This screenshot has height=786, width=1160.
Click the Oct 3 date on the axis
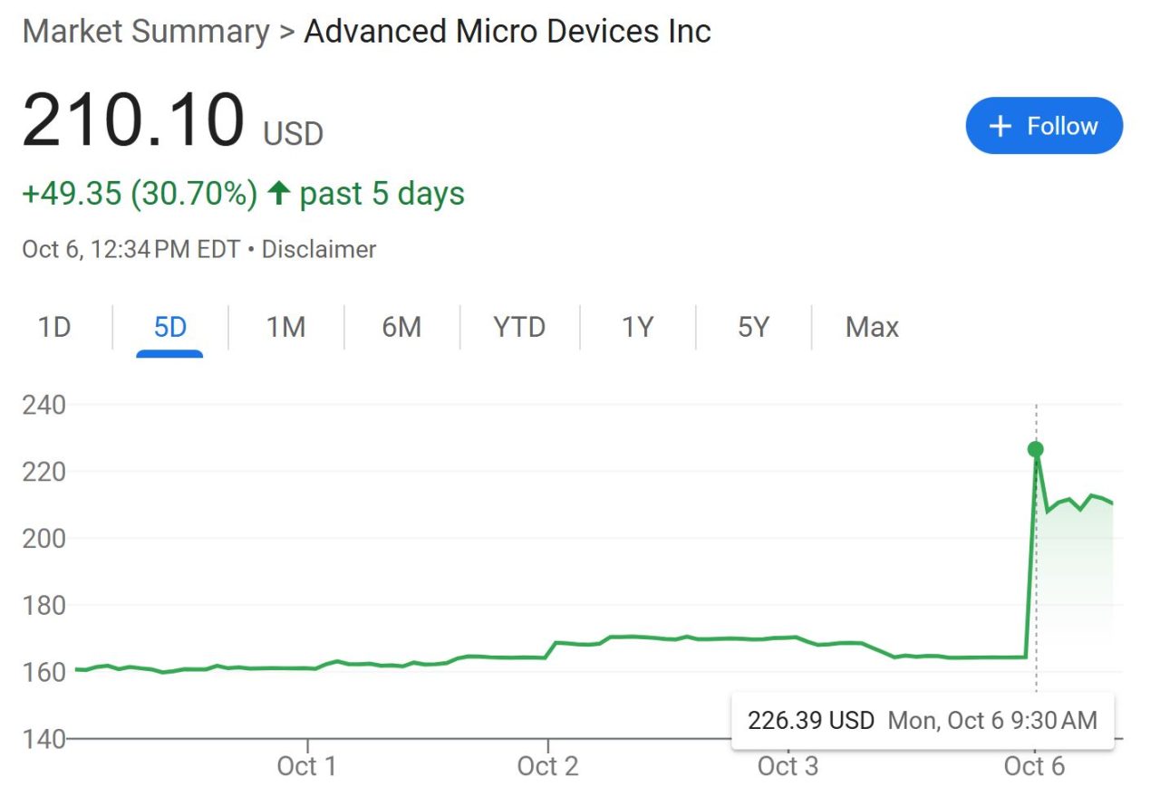(x=788, y=766)
